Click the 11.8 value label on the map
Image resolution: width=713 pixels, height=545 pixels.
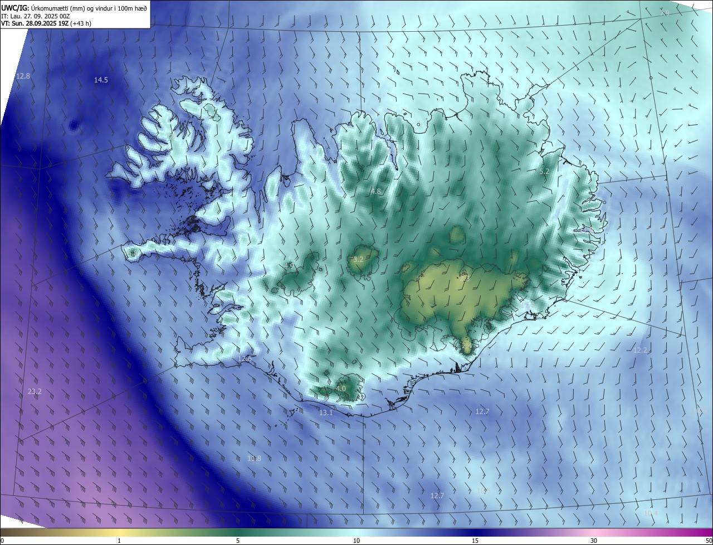pos(254,459)
